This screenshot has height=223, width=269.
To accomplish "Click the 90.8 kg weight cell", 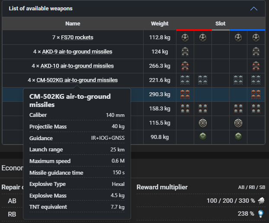I will [x=160, y=137].
